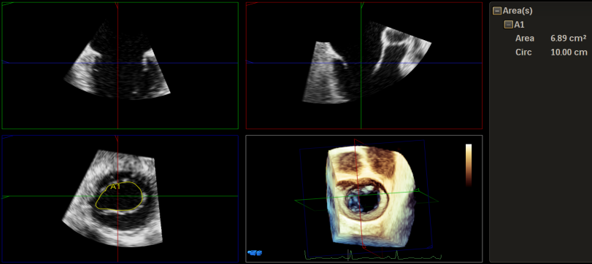This screenshot has width=592, height=264.
Task: Select the Area 6.89 cm² result row
Action: [x=550, y=38]
